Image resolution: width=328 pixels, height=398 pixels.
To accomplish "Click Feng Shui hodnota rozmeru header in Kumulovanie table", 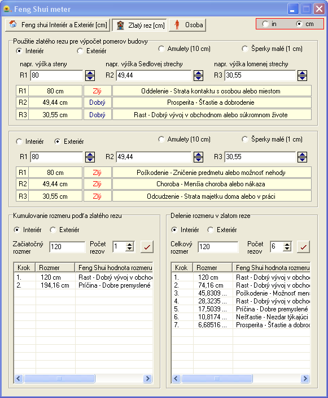I will [114, 268].
